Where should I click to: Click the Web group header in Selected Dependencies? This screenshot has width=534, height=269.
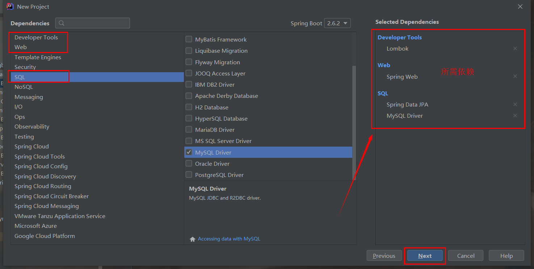(384, 65)
